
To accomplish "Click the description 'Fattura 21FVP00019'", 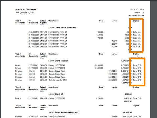I will pos(57,65).
